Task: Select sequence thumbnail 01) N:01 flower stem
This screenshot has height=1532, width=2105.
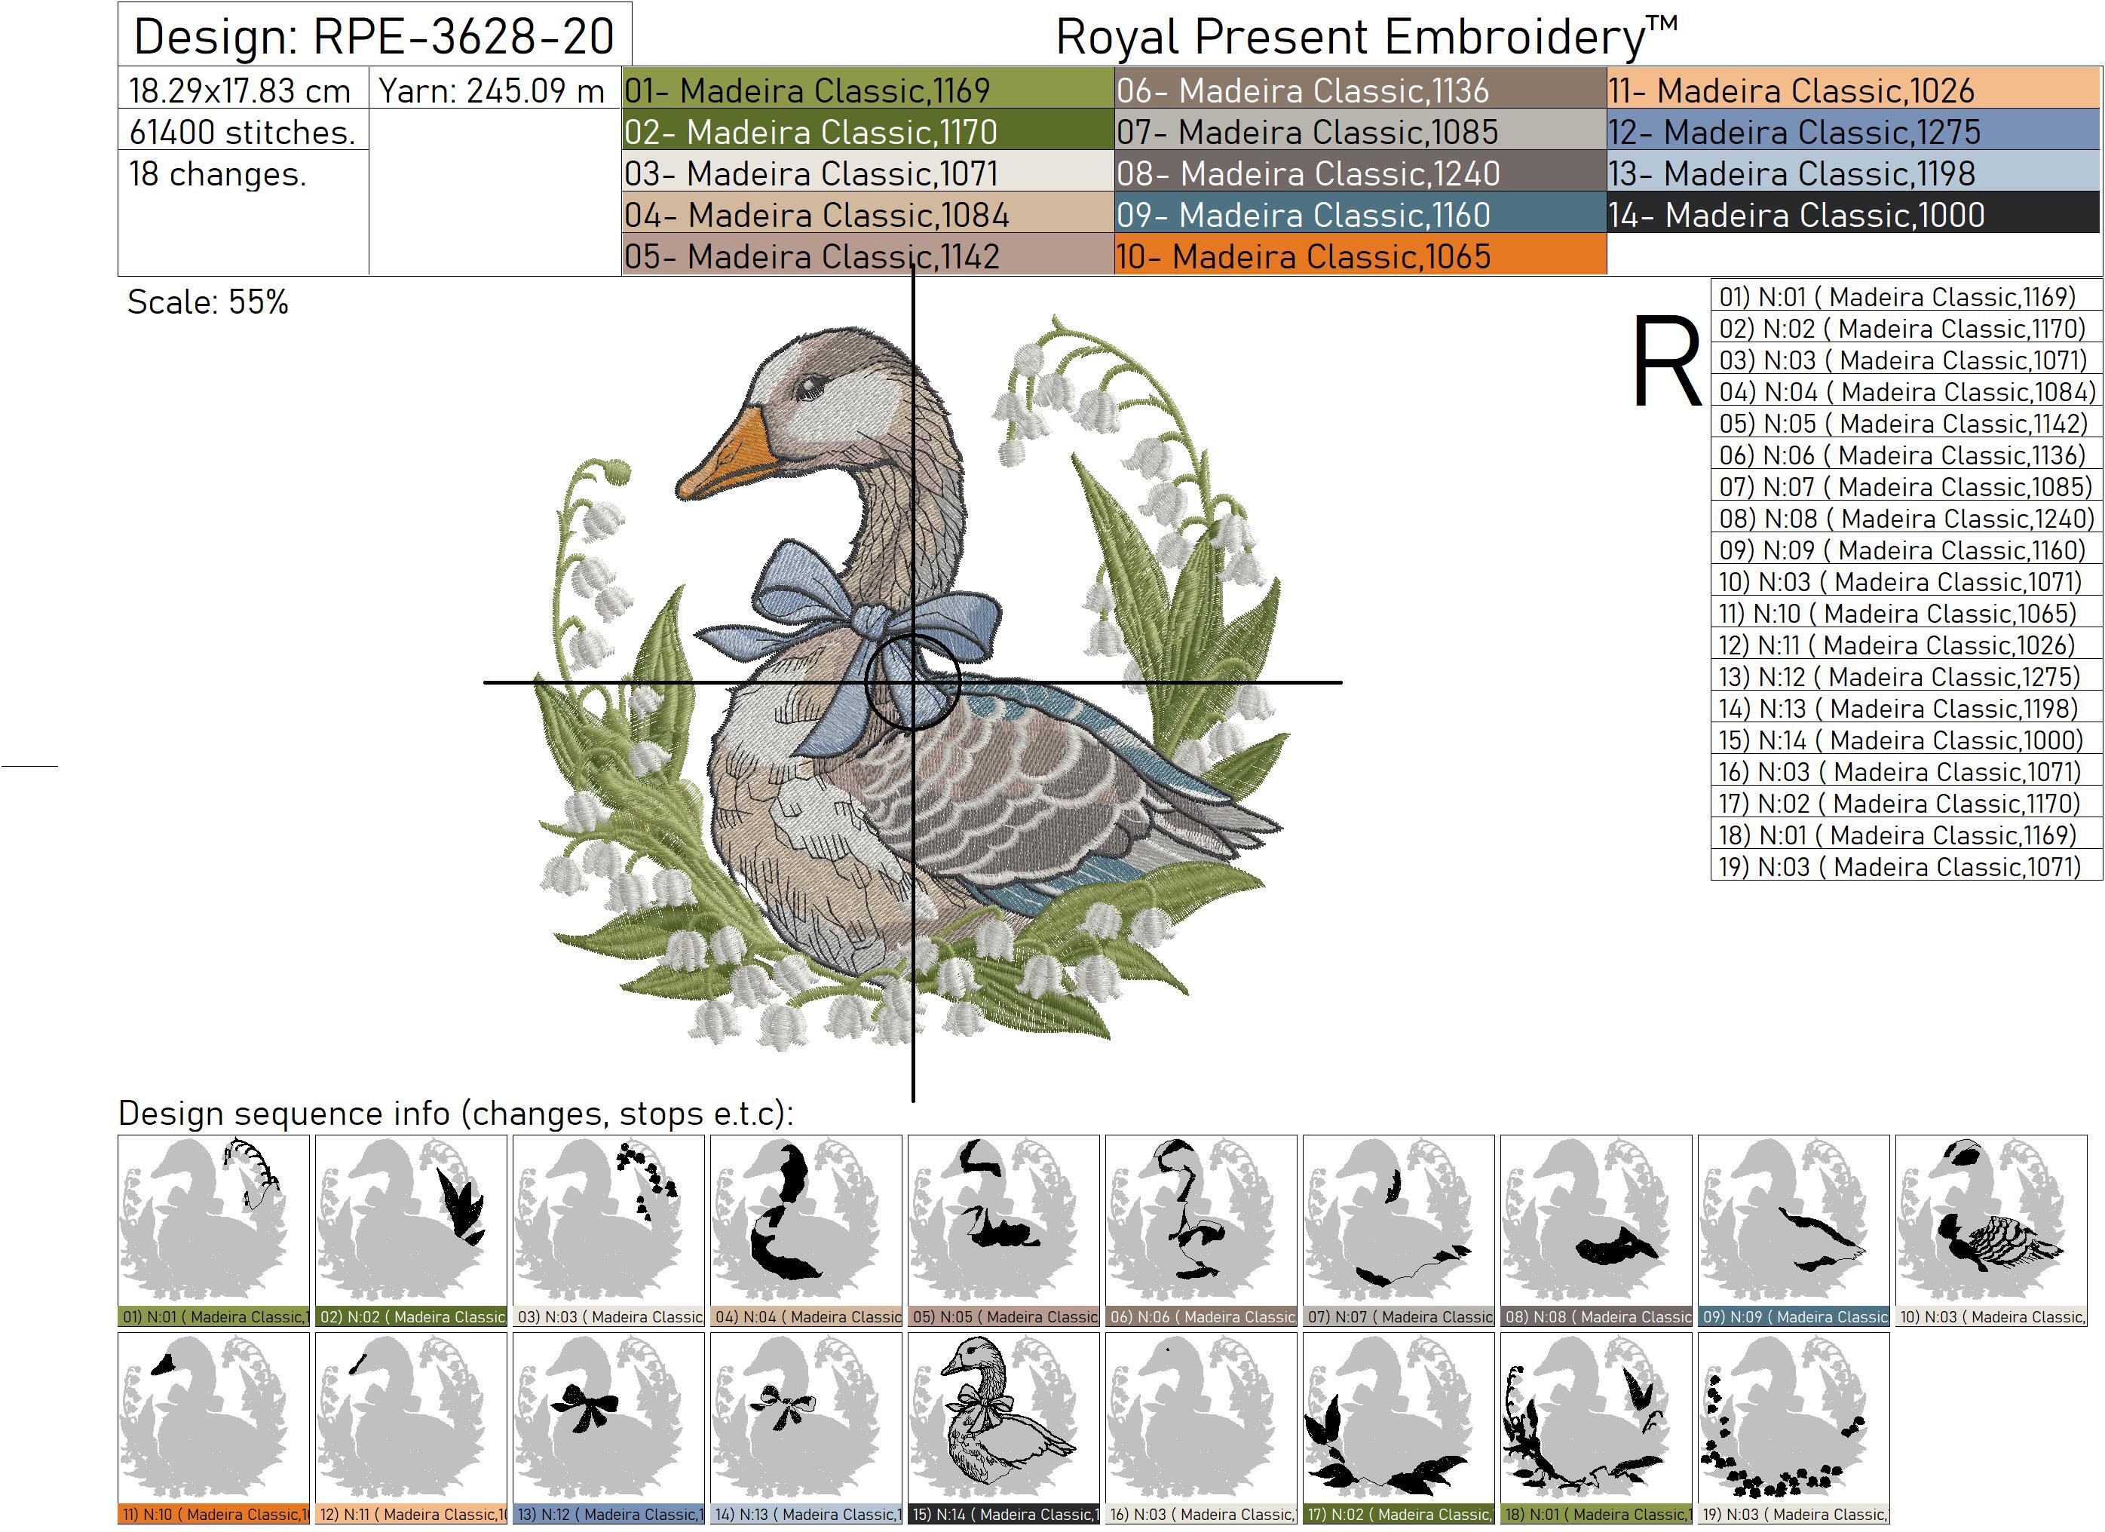Action: [213, 1230]
